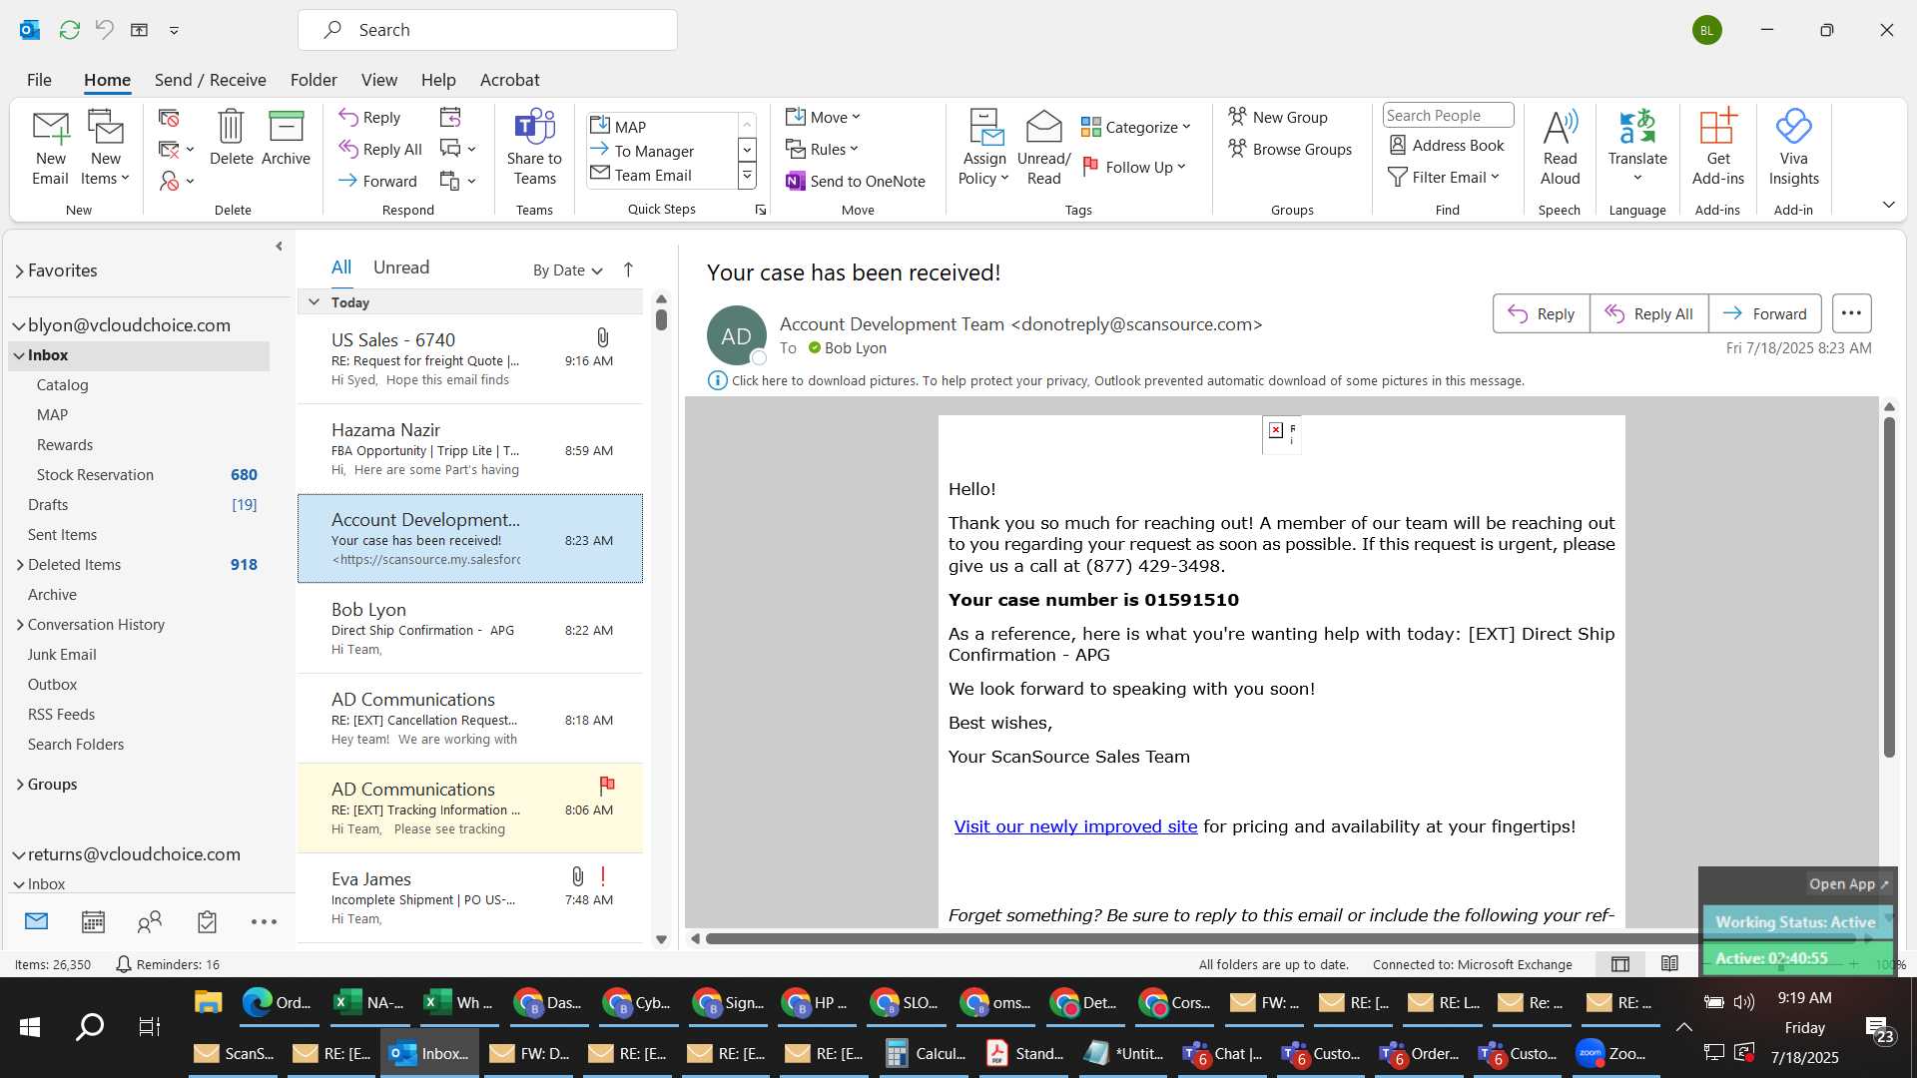Open the Categorize dropdown
Screen dimensions: 1917x1078
(1136, 127)
